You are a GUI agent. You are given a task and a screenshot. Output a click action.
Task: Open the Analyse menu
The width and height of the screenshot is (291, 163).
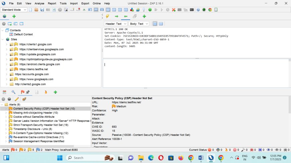(x=39, y=3)
